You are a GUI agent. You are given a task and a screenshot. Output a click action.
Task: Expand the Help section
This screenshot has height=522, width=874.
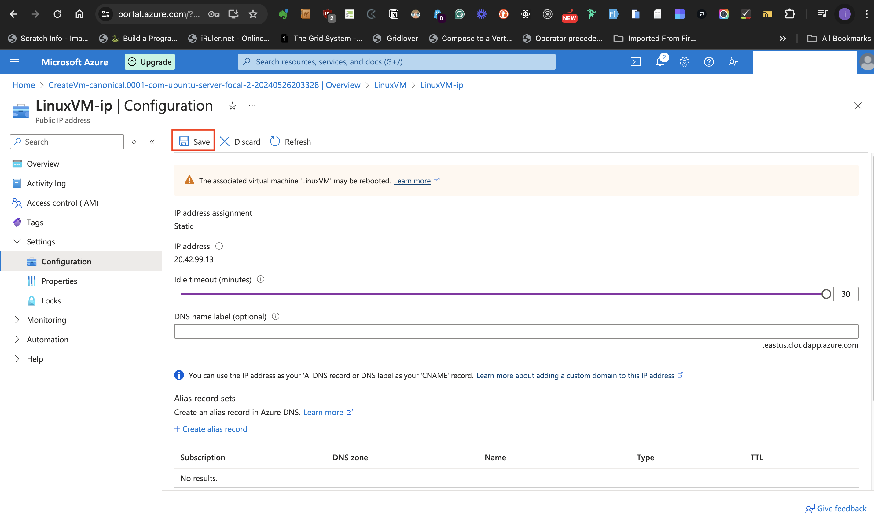17,359
